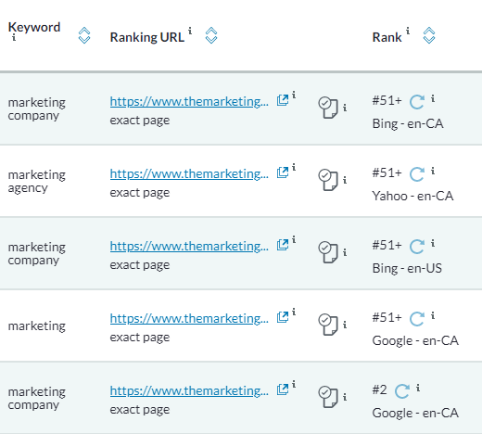482x434 pixels.
Task: Open page audit icon in #2 rank row
Action: click(x=328, y=397)
